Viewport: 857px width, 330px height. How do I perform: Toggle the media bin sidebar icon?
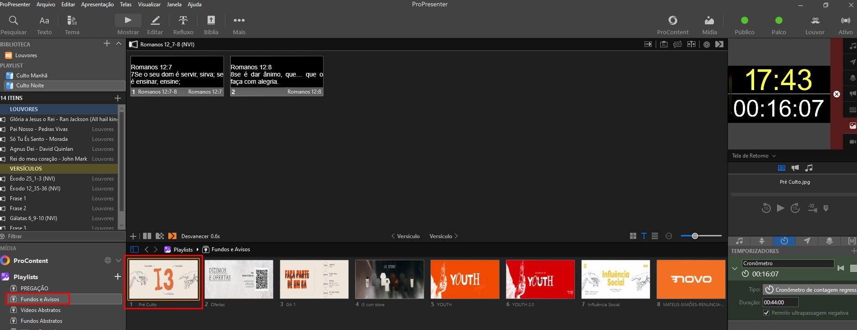pyautogui.click(x=134, y=249)
